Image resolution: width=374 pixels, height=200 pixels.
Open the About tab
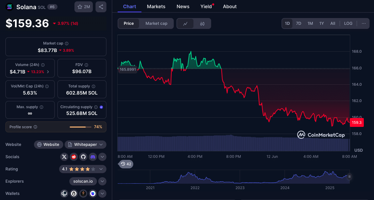230,7
